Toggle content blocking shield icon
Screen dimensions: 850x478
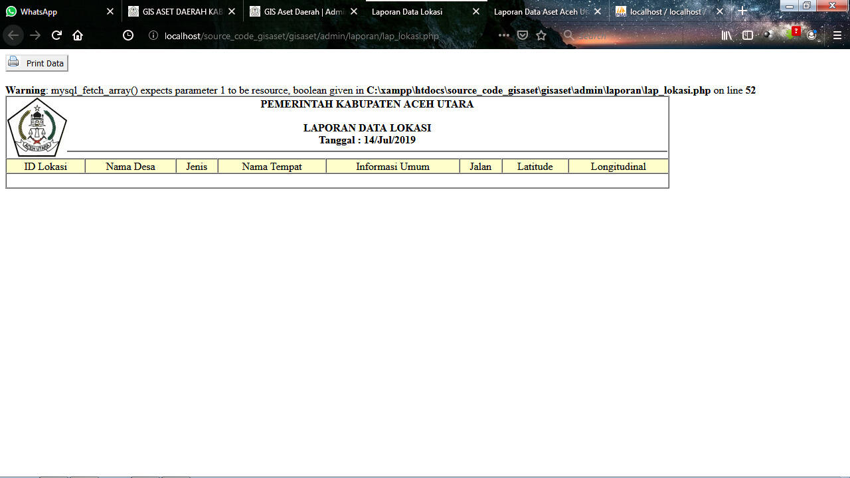[522, 35]
